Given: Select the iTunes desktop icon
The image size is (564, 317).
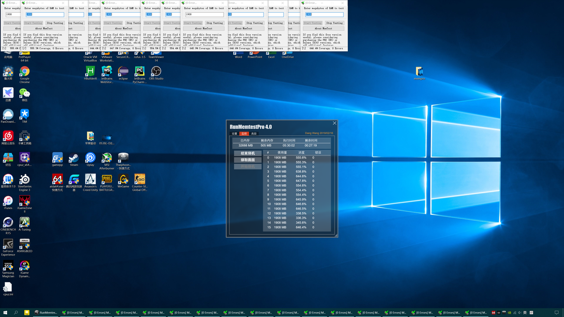Looking at the screenshot, I should point(8,201).
